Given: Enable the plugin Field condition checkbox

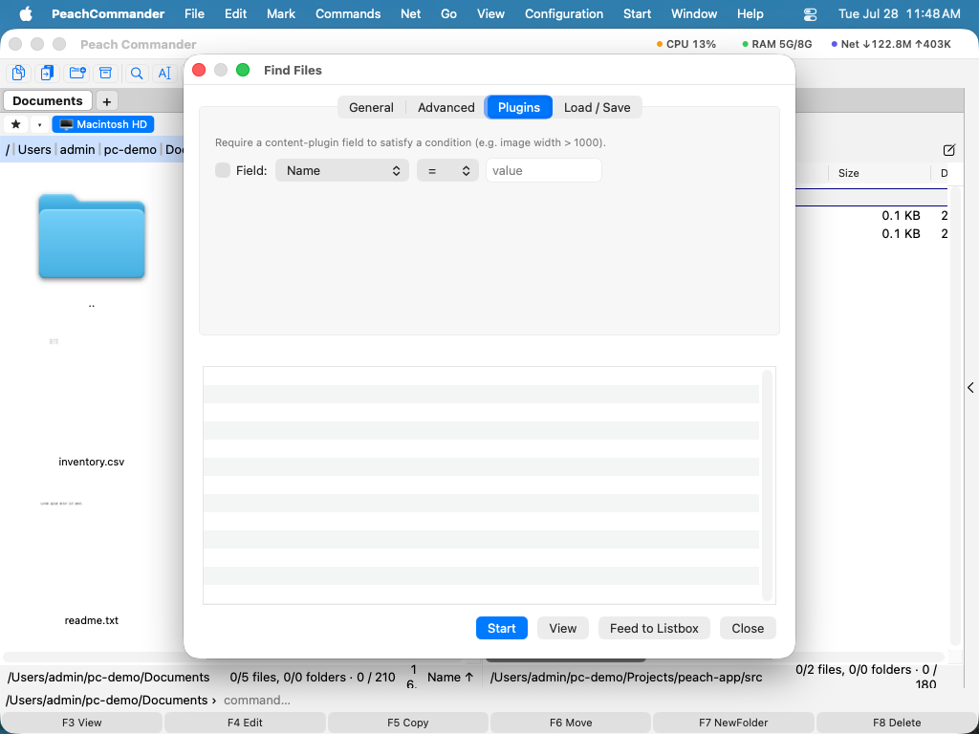Looking at the screenshot, I should [223, 170].
